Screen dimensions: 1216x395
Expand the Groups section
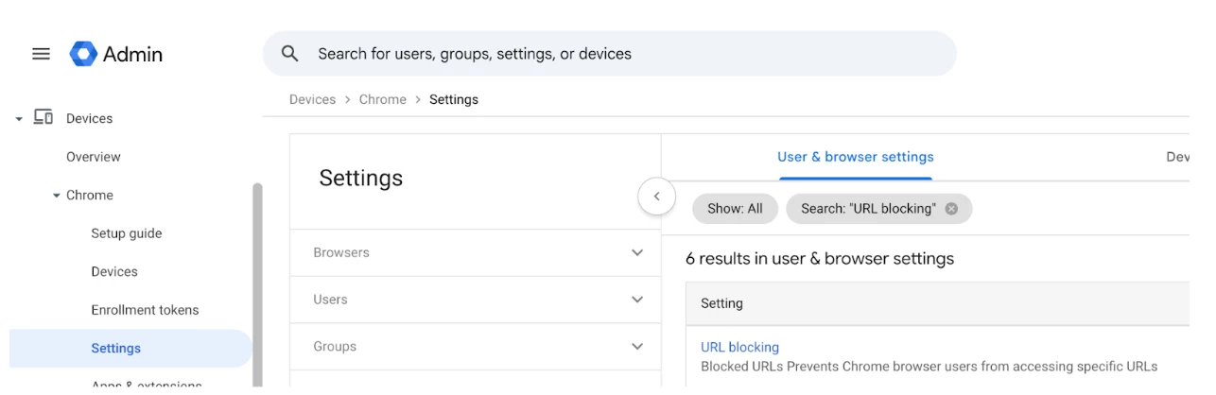pyautogui.click(x=636, y=347)
